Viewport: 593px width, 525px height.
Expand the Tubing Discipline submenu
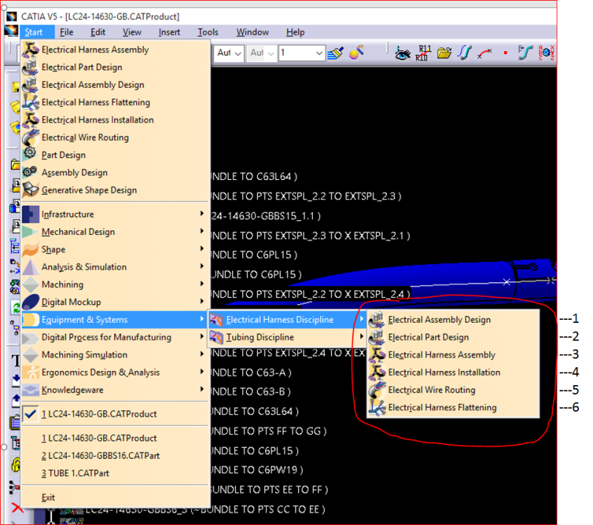287,337
